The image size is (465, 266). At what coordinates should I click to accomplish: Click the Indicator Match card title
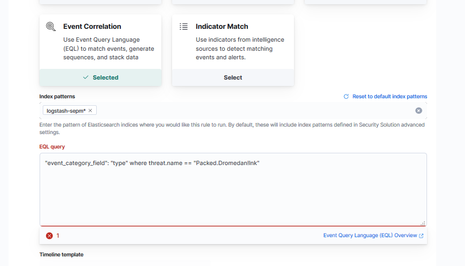pos(222,26)
